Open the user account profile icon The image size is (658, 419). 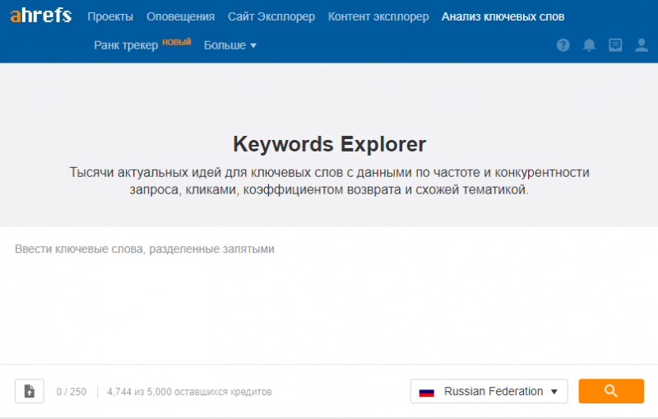click(642, 45)
